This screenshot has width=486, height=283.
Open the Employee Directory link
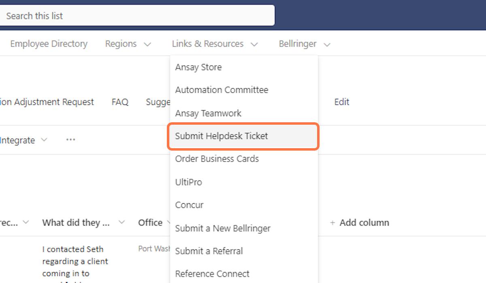[x=49, y=44]
